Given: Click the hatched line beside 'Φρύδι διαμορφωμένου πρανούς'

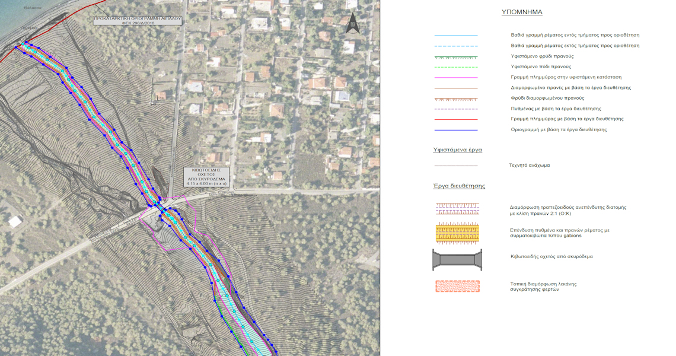Looking at the screenshot, I should click(456, 99).
